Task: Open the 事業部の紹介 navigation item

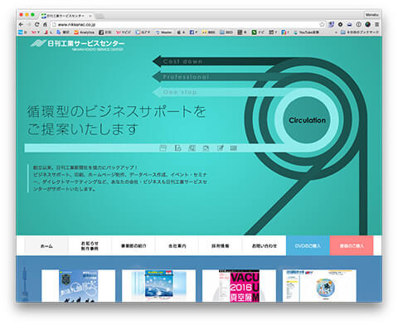Action: point(133,245)
